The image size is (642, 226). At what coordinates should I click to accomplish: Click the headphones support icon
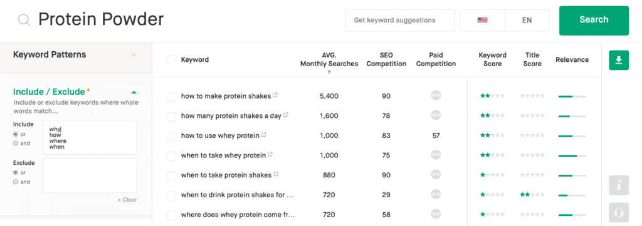[x=619, y=212]
